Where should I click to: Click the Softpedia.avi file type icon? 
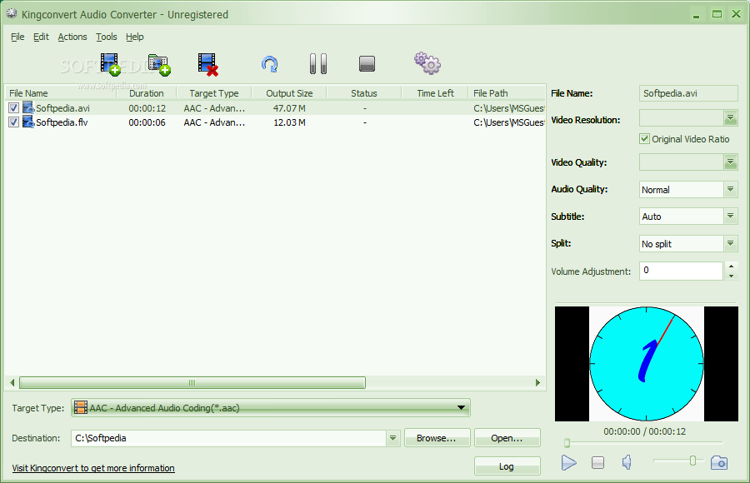coord(28,107)
